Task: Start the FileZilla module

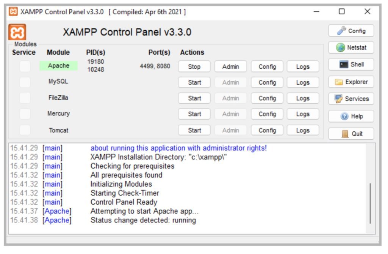Action: pos(194,98)
